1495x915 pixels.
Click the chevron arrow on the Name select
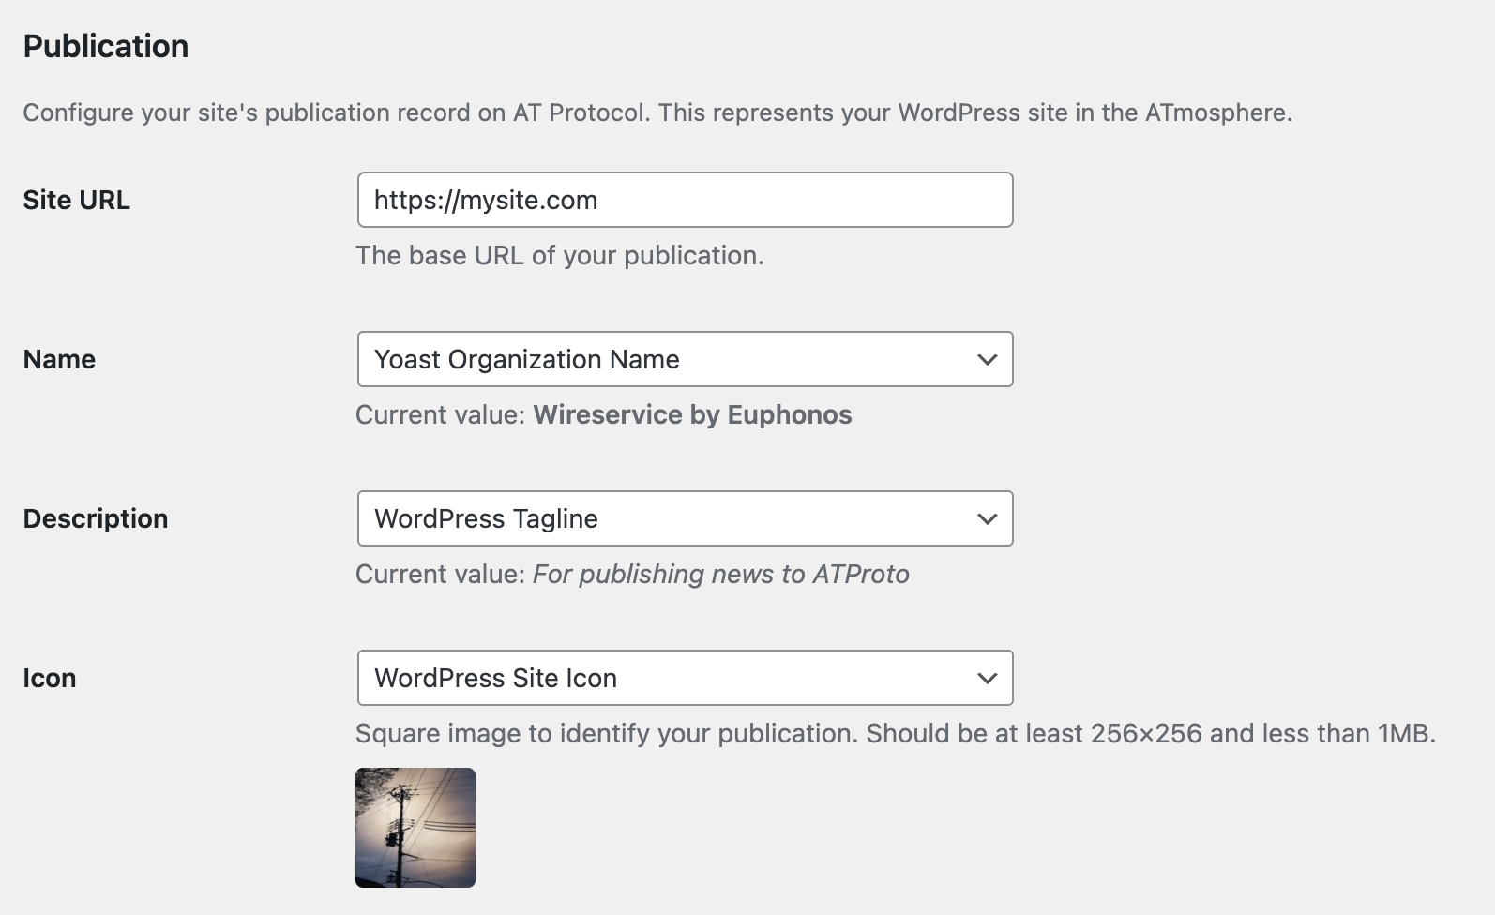(x=987, y=359)
